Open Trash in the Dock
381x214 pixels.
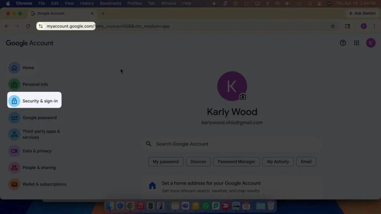tap(271, 206)
